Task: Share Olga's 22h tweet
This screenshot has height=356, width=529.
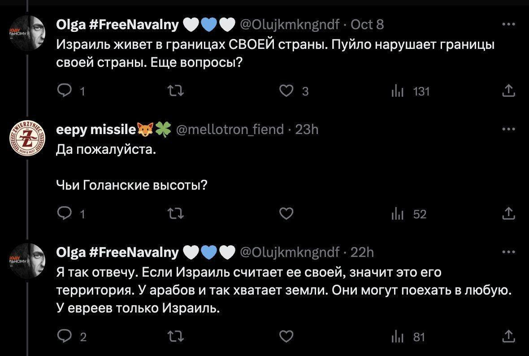Action: point(508,337)
